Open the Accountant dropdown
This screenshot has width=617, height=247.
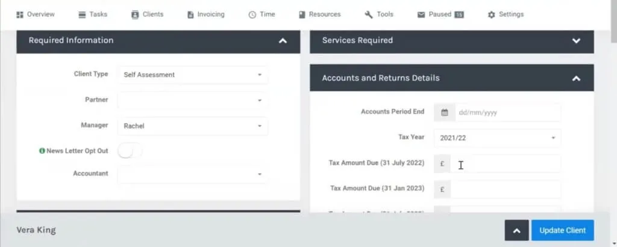(x=192, y=174)
